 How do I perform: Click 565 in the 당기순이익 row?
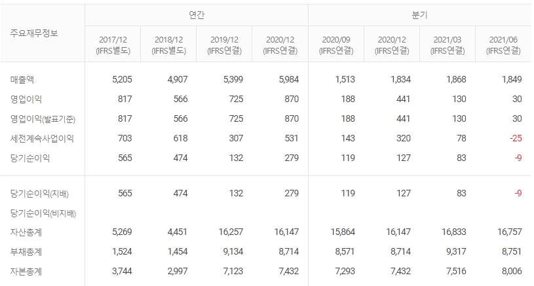point(125,158)
